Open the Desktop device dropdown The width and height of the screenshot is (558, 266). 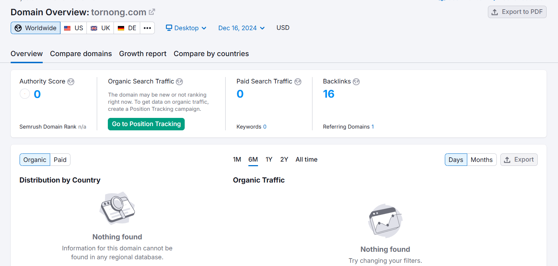pyautogui.click(x=186, y=28)
